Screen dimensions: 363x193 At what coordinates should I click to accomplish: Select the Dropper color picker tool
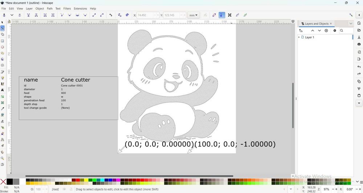(2, 108)
